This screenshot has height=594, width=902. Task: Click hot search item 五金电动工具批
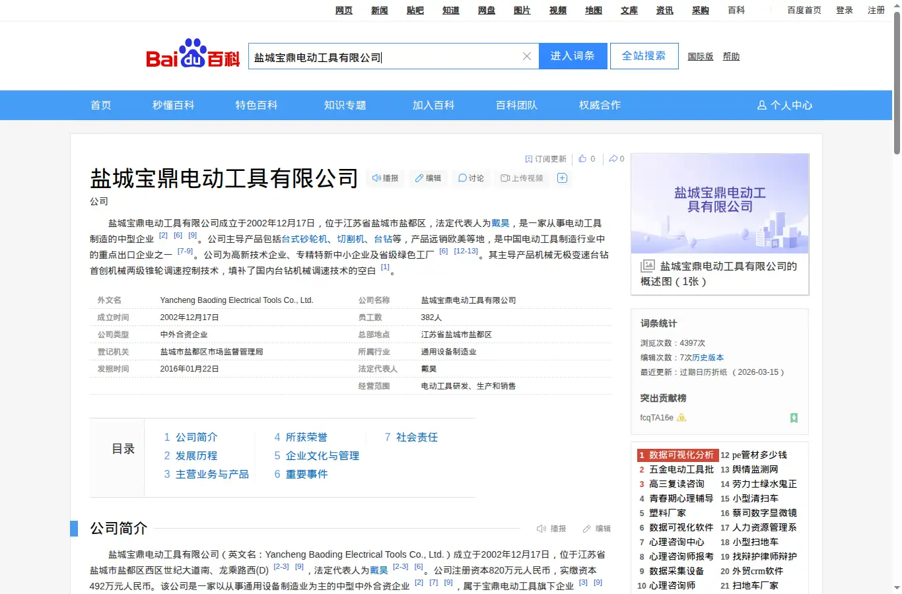pos(681,469)
